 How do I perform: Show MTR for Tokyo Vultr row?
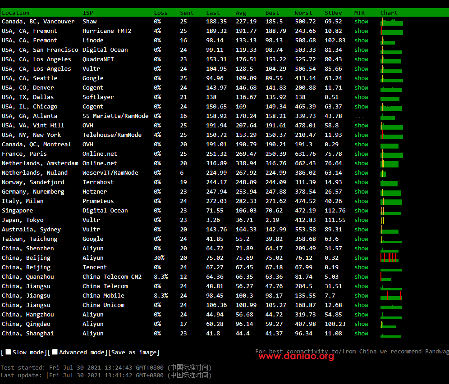[361, 220]
